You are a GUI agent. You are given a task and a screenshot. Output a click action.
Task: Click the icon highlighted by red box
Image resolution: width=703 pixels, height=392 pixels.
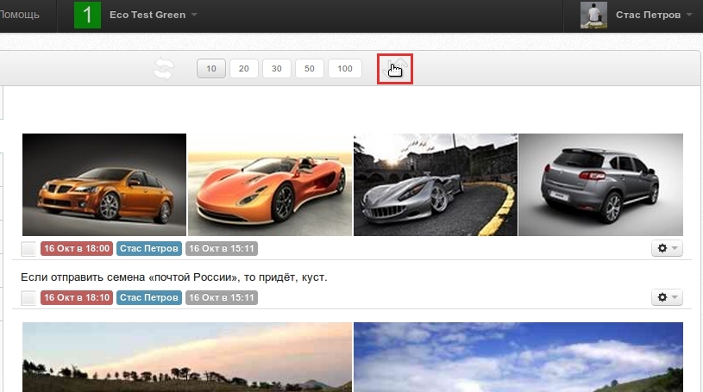tap(395, 69)
